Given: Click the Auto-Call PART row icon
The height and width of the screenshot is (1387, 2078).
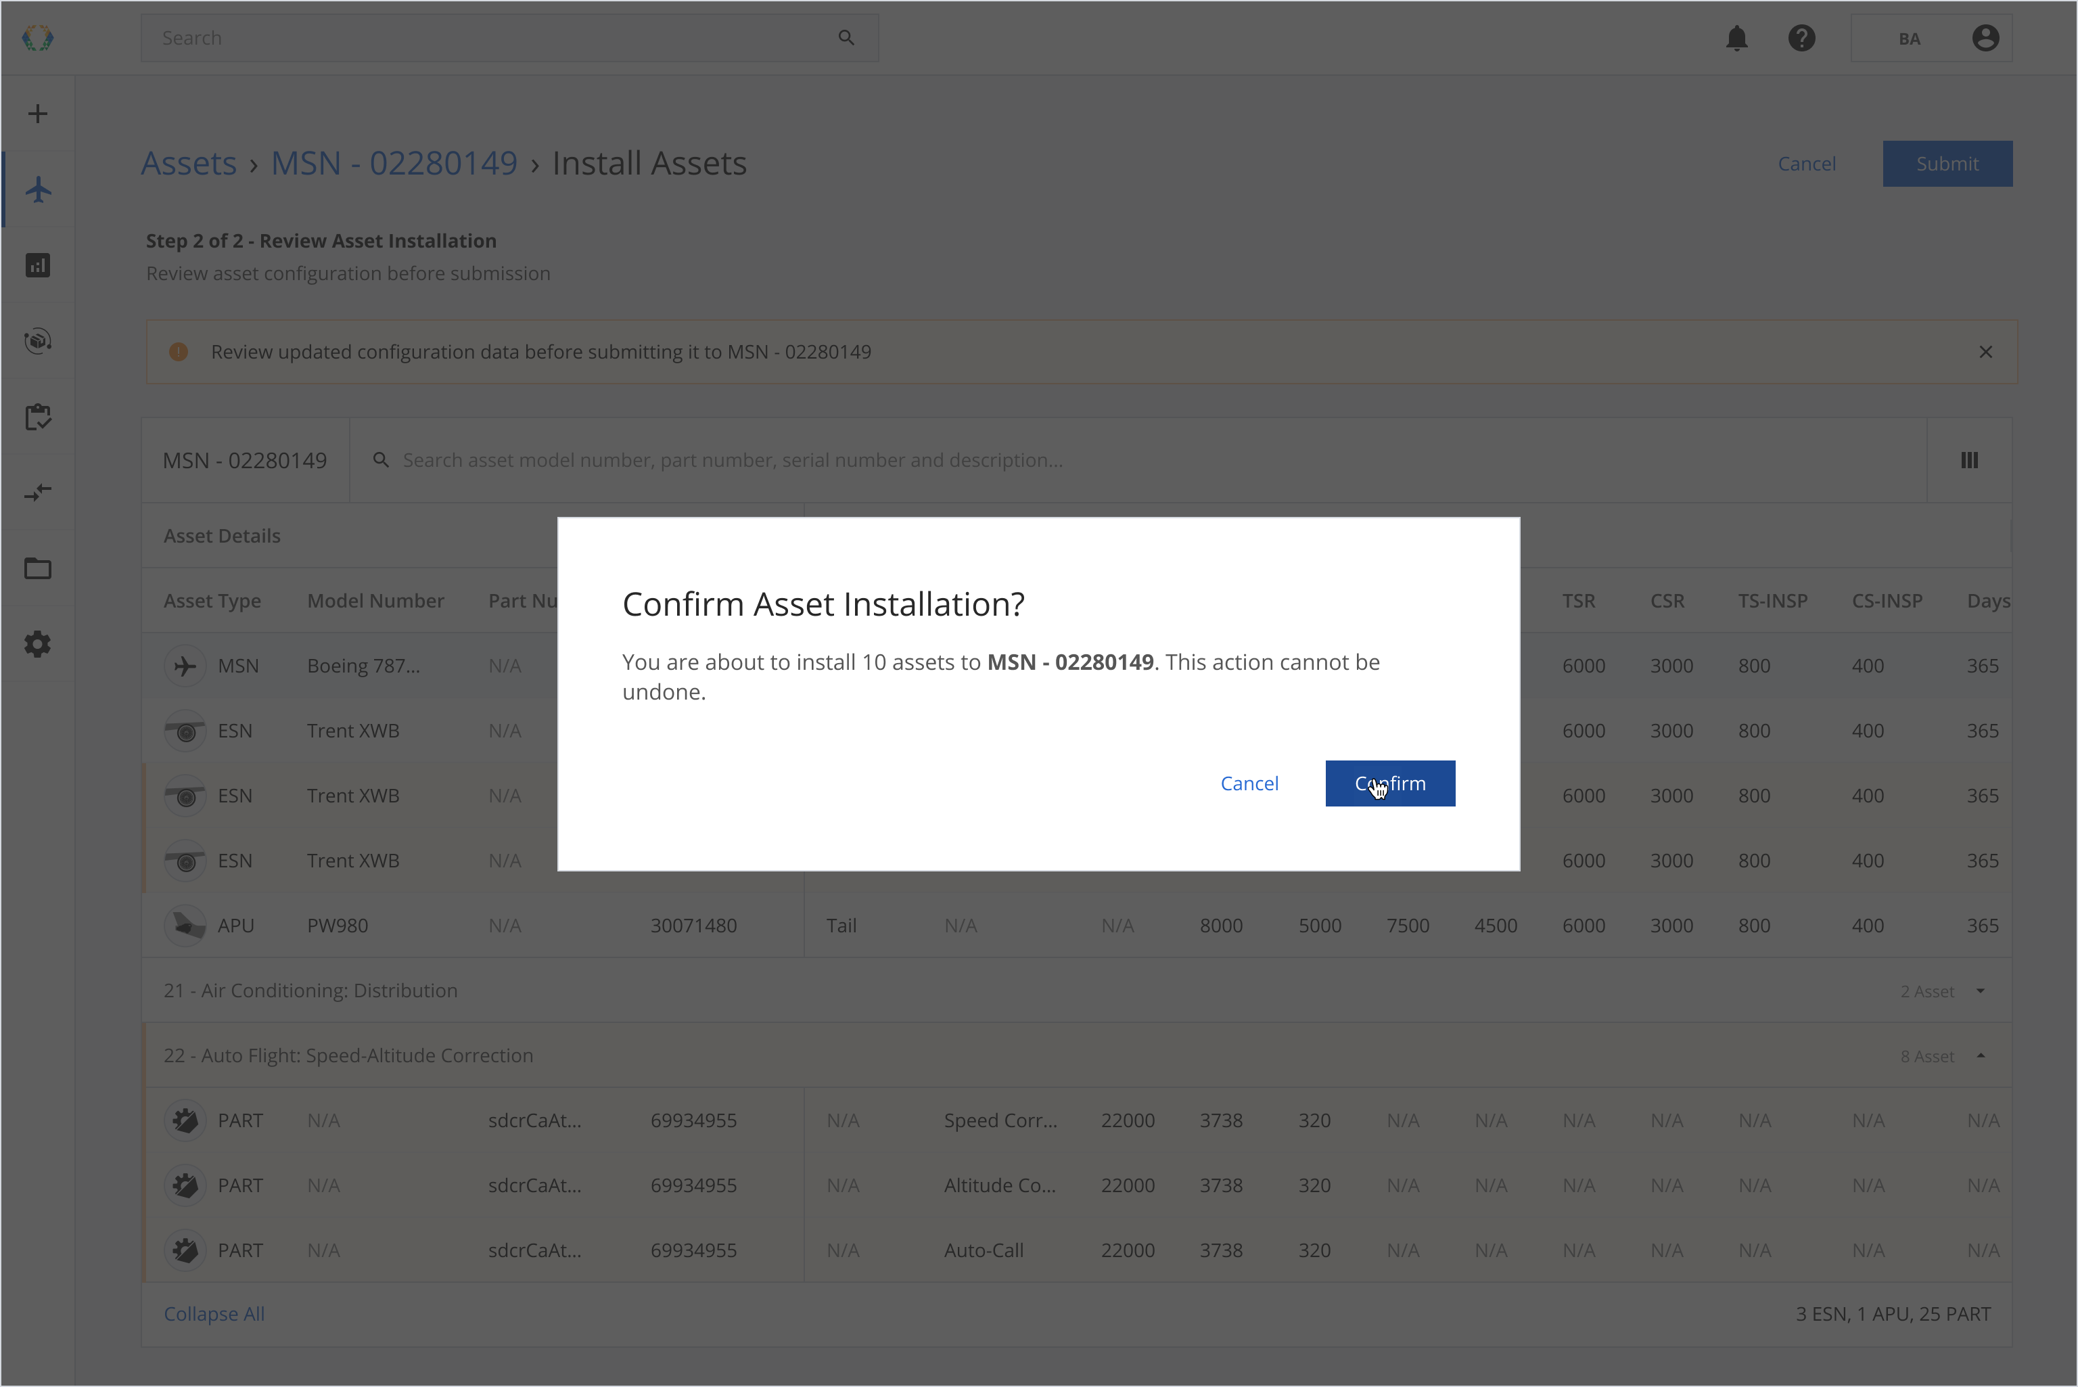Looking at the screenshot, I should [x=185, y=1250].
